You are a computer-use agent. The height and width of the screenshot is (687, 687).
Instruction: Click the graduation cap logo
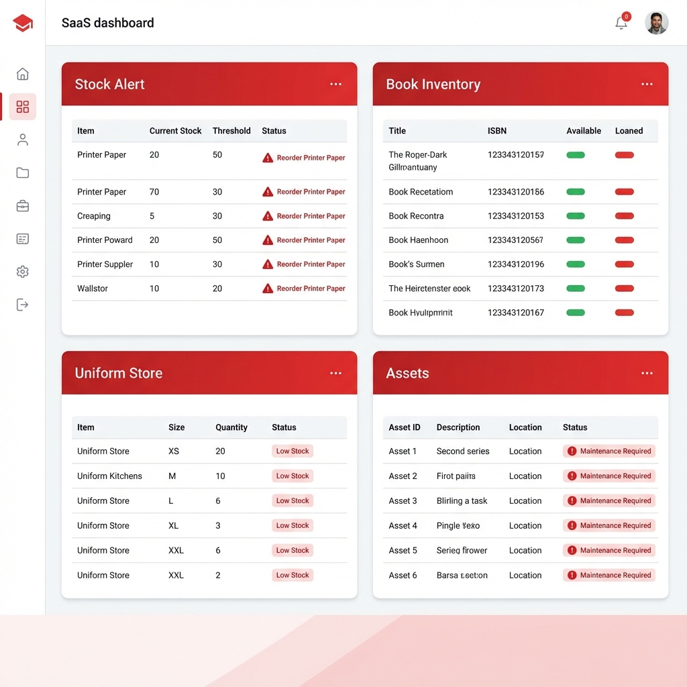pyautogui.click(x=23, y=23)
